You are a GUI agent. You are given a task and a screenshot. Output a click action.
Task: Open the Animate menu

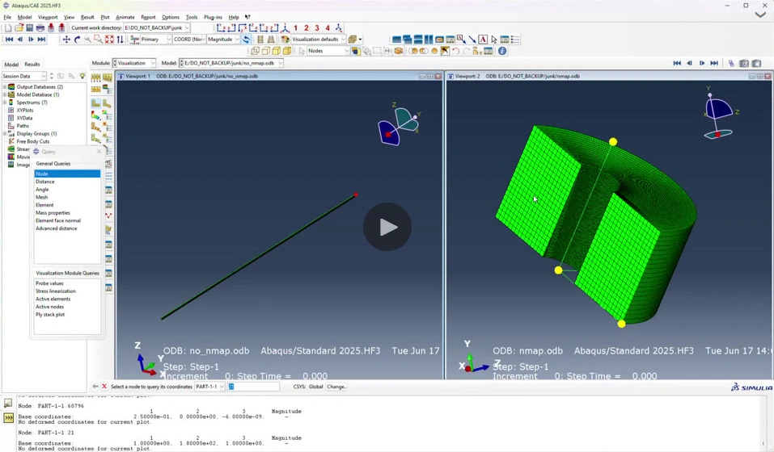tap(125, 17)
